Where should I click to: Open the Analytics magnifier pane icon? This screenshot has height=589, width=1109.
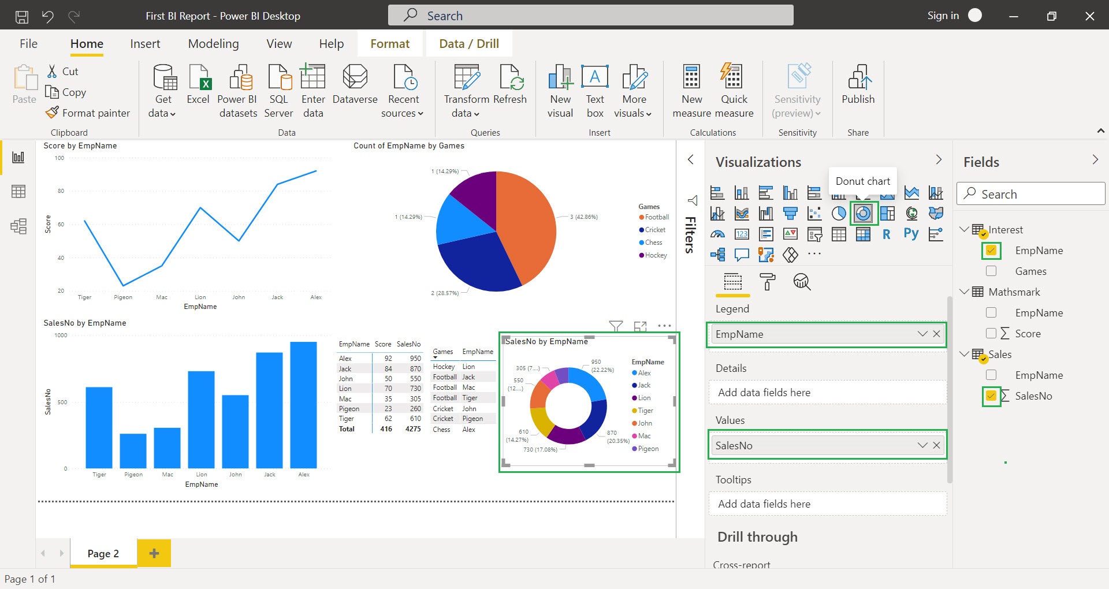[x=802, y=282]
